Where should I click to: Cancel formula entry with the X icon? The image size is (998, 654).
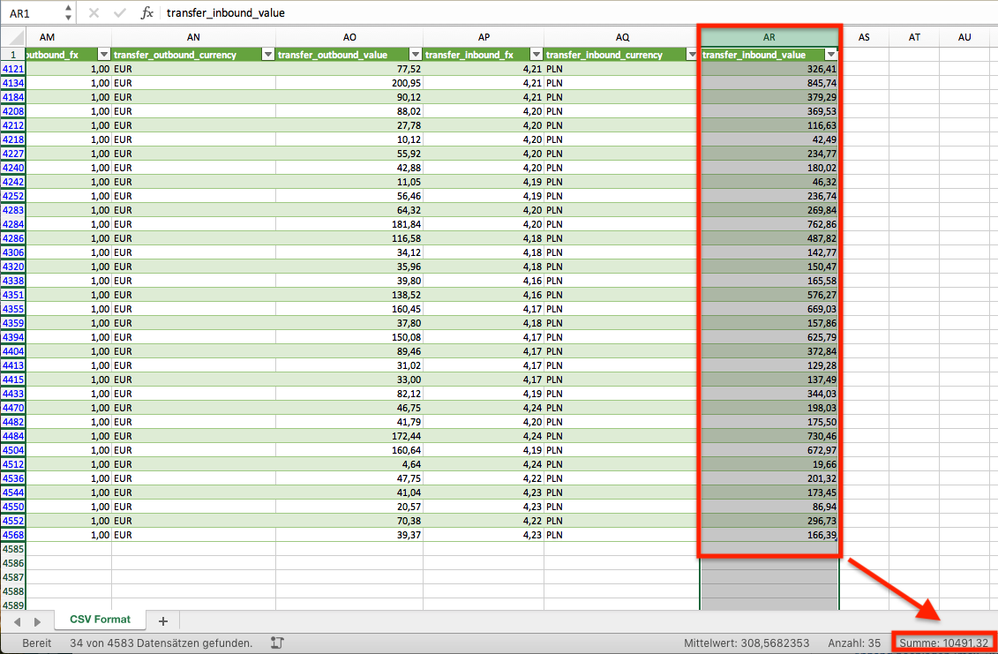tap(94, 12)
